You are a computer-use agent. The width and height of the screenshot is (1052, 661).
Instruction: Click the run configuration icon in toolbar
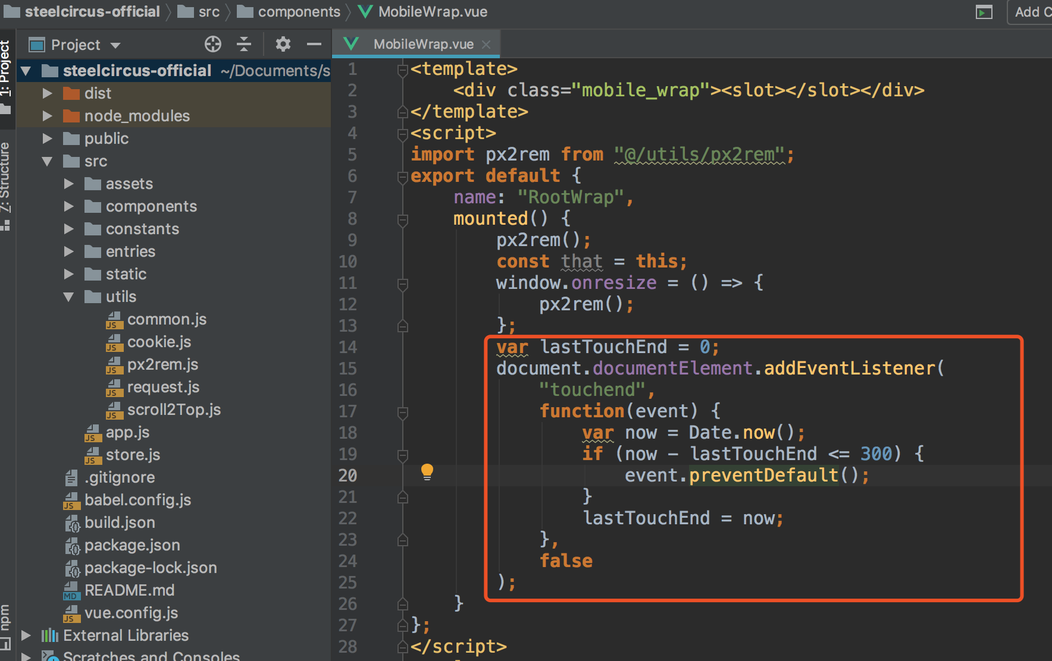pos(984,12)
